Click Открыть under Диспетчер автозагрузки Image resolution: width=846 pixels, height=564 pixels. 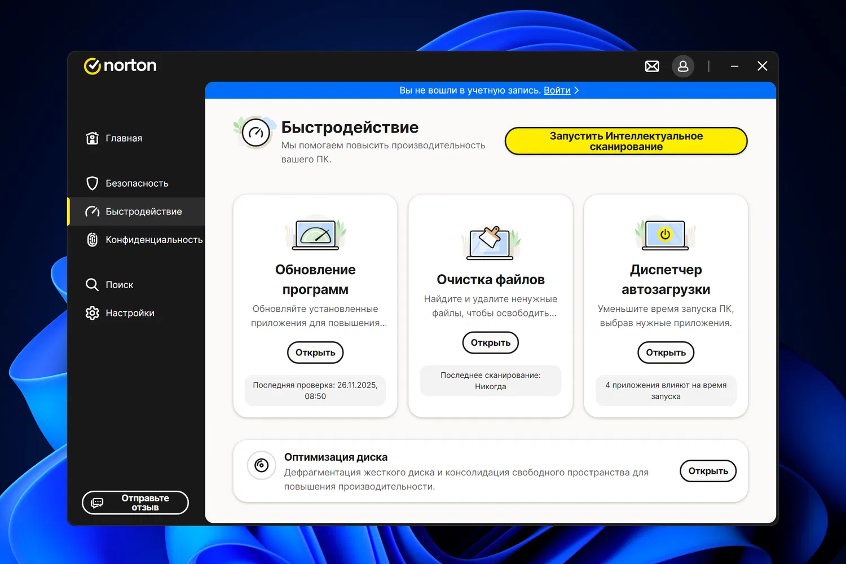click(x=666, y=352)
